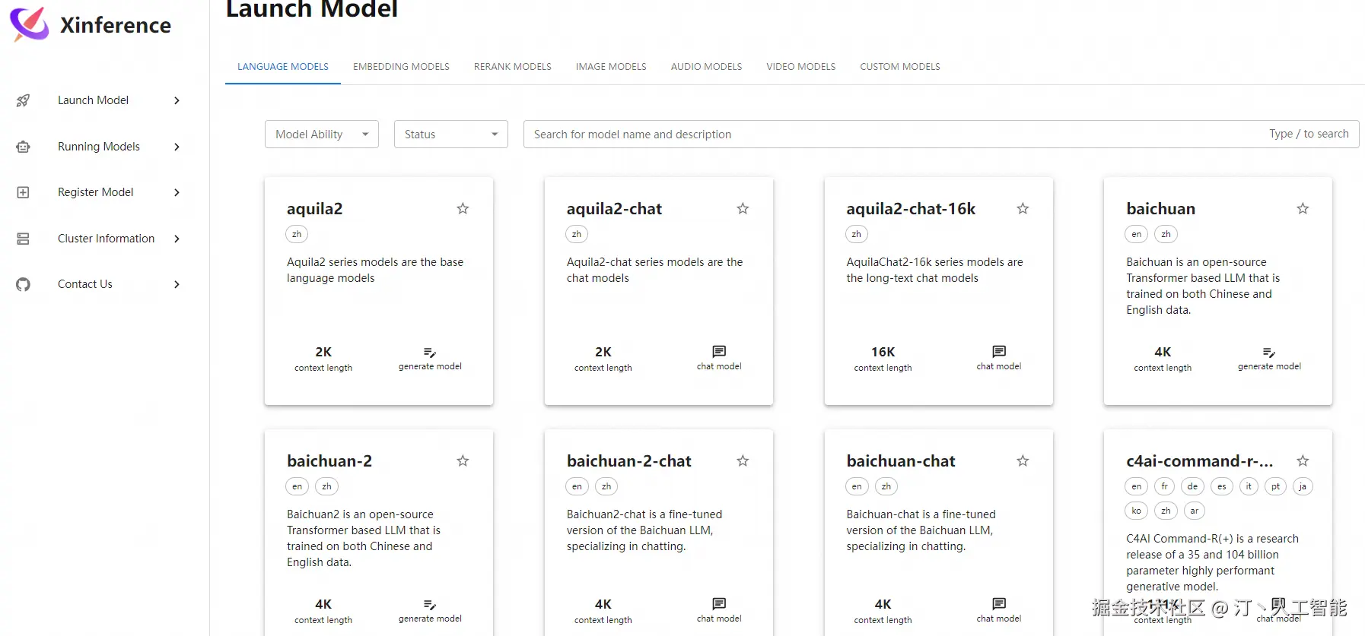Toggle favorite star on aquila2-chat-16k
This screenshot has width=1365, height=636.
click(1023, 208)
